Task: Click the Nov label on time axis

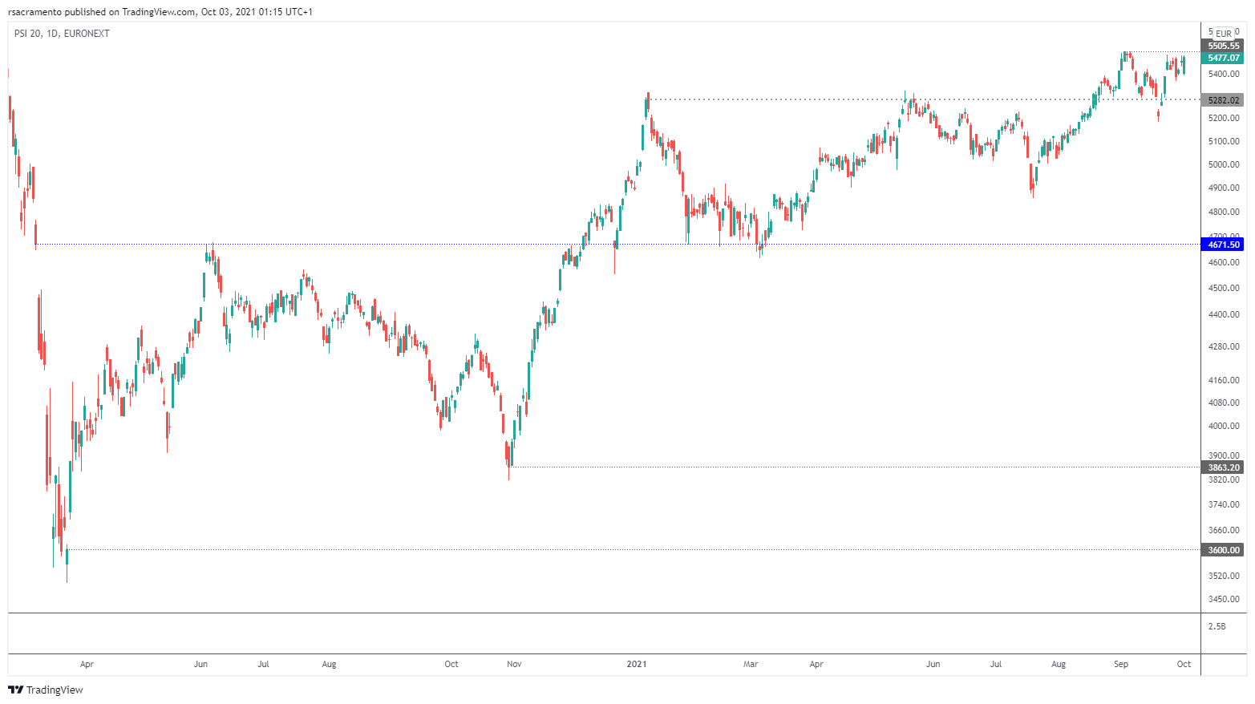Action: pos(515,664)
